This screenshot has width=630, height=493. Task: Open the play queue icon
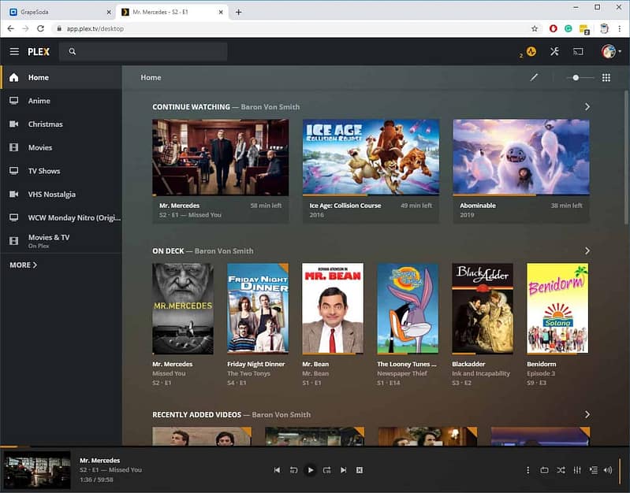tap(594, 470)
